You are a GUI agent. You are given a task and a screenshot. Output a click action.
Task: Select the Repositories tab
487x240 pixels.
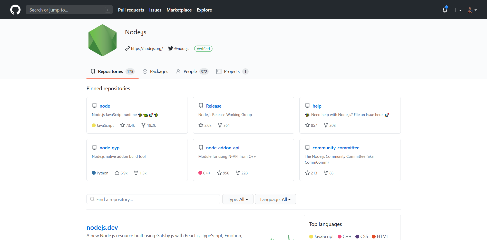click(x=112, y=71)
